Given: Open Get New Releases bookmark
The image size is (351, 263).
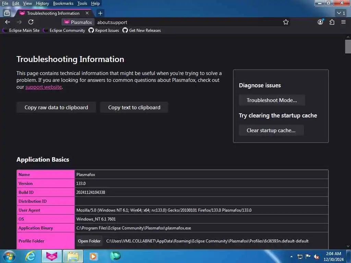Looking at the screenshot, I should (x=142, y=30).
